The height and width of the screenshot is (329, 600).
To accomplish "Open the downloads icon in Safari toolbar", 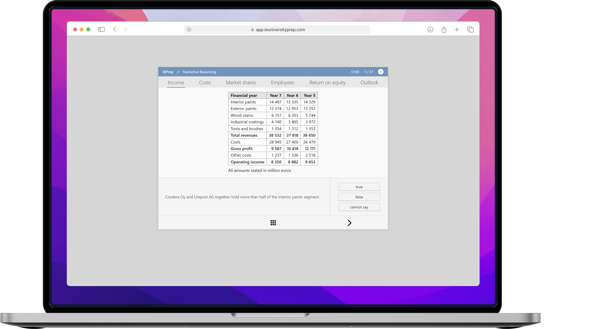I will 430,29.
